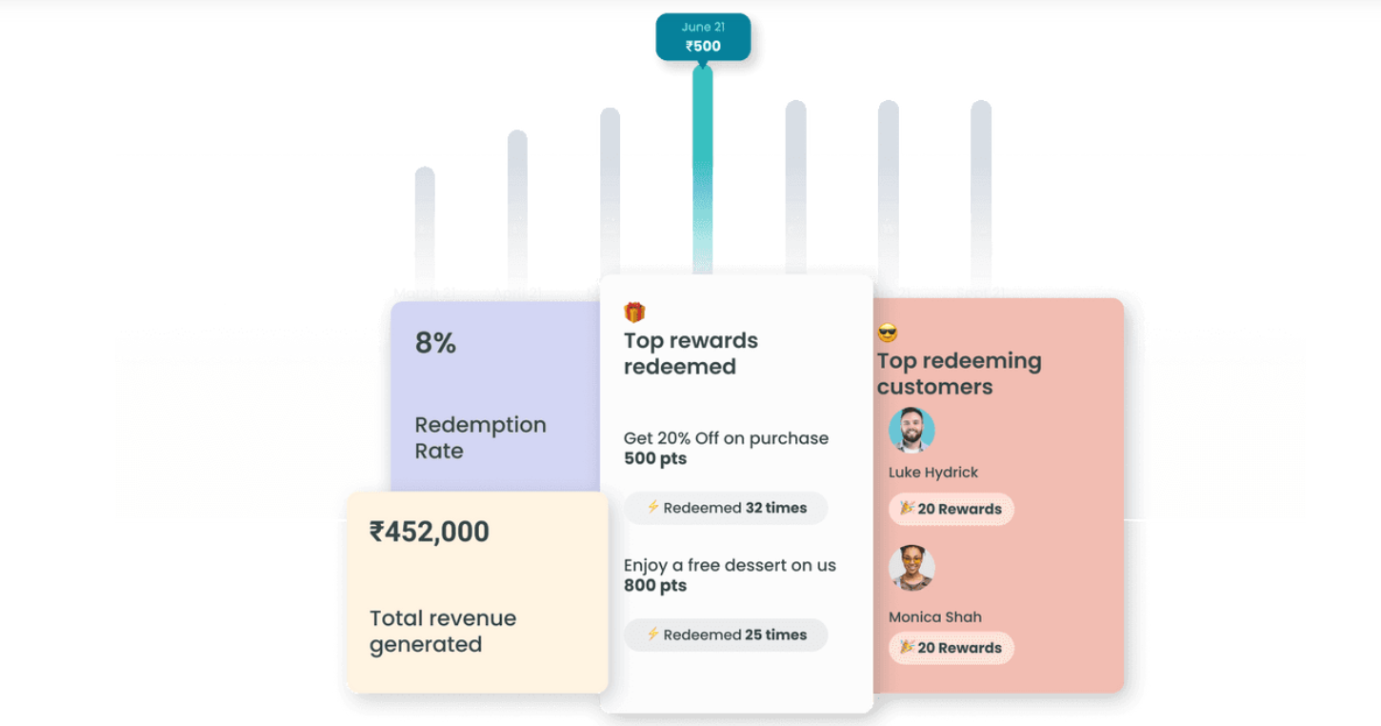This screenshot has height=726, width=1381.
Task: Click the party popper icon in Luke's rewards badge
Action: (907, 508)
